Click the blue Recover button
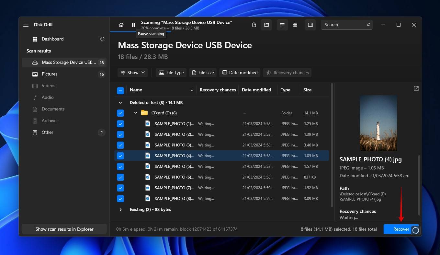This screenshot has width=440, height=255. click(x=401, y=229)
